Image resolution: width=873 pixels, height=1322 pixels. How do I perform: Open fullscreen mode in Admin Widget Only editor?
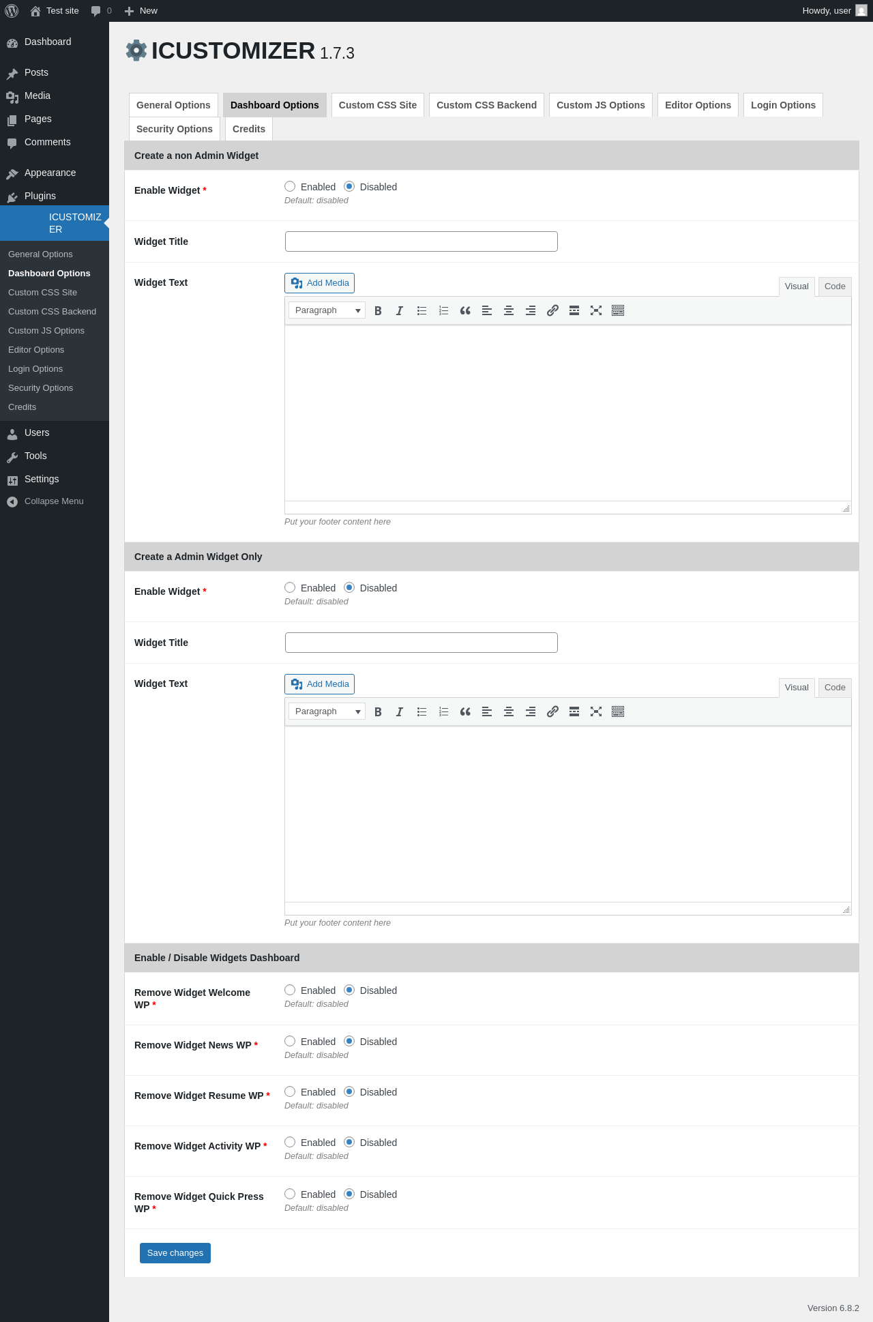(596, 711)
